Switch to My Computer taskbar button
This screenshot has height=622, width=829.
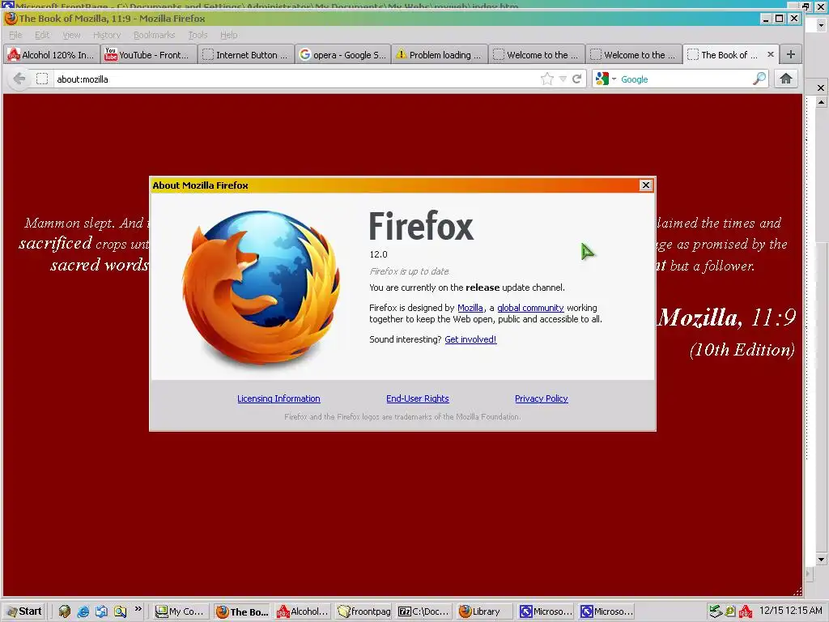pyautogui.click(x=181, y=611)
